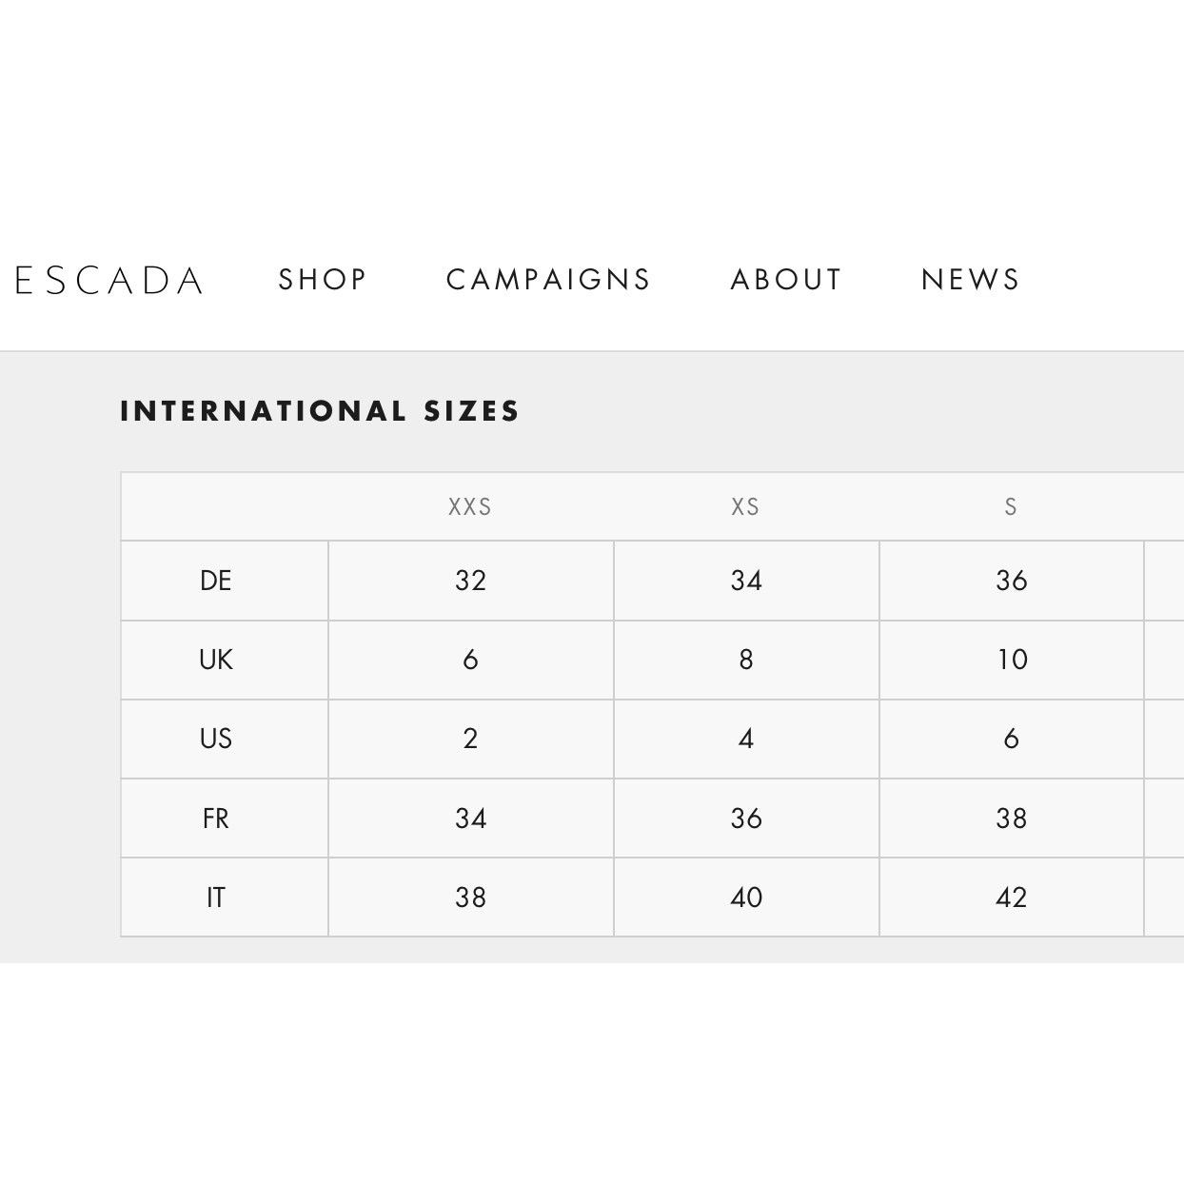Select US size 4 cell
Viewport: 1184px width, 1184px height.
(747, 739)
